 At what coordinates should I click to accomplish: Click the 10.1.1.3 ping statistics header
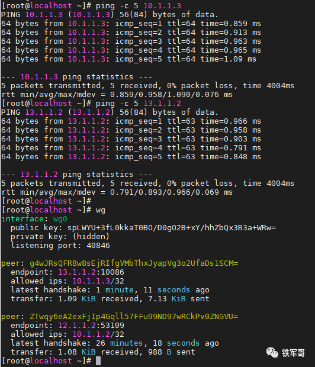pyautogui.click(x=77, y=77)
